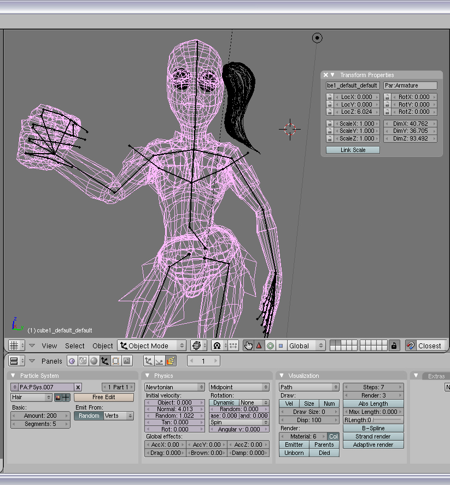
Task: Select the Particle buttons sub-context icon
Action: (171, 361)
